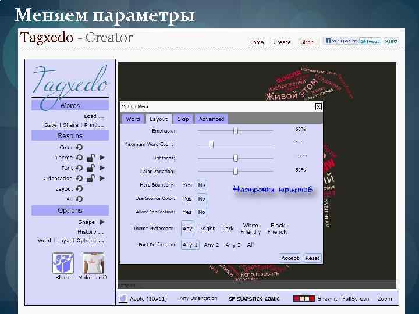Click the Accept button
The width and height of the screenshot is (419, 314).
(x=290, y=258)
